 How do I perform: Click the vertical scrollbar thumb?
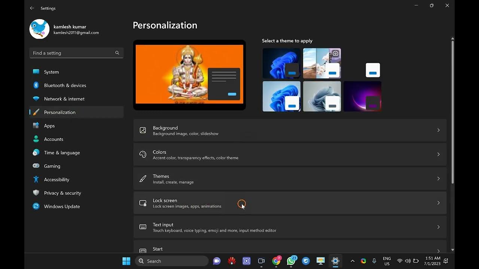452,112
